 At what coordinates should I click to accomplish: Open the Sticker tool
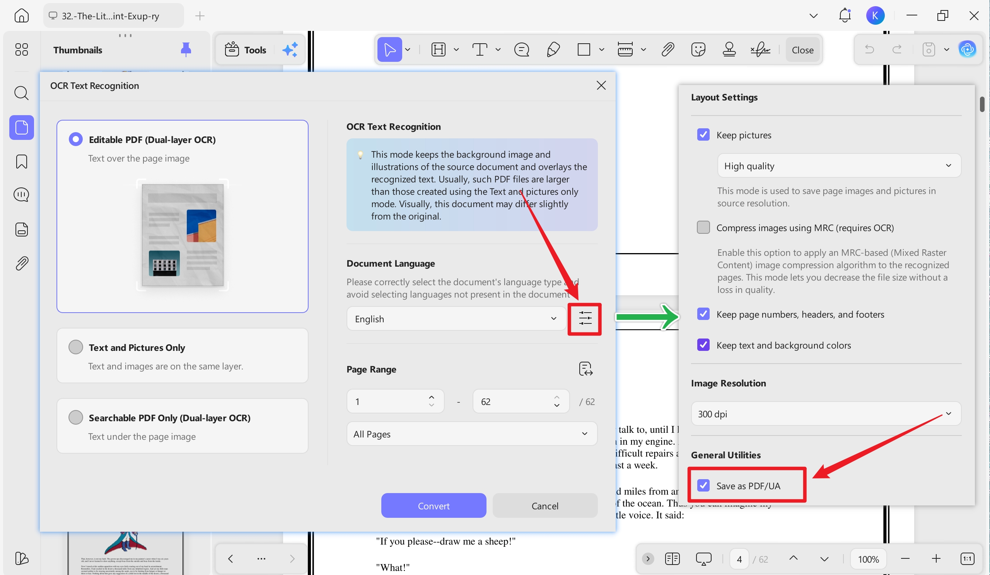(698, 50)
